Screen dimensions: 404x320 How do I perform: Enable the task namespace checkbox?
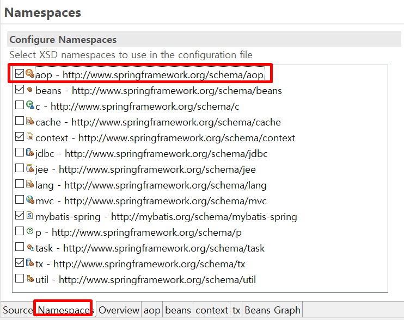click(x=20, y=247)
